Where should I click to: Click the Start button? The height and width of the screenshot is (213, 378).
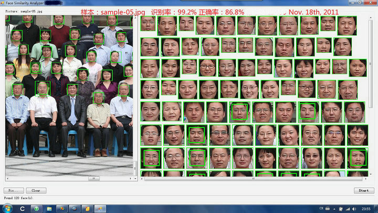click(364, 190)
